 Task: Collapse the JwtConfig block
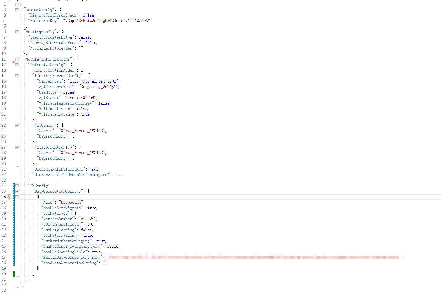(17, 125)
